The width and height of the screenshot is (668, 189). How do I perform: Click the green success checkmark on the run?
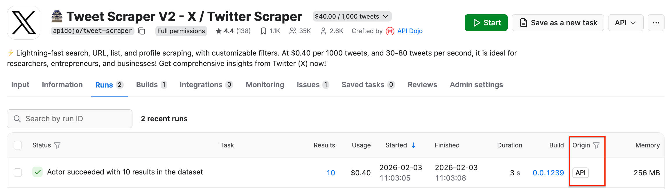[x=37, y=172]
